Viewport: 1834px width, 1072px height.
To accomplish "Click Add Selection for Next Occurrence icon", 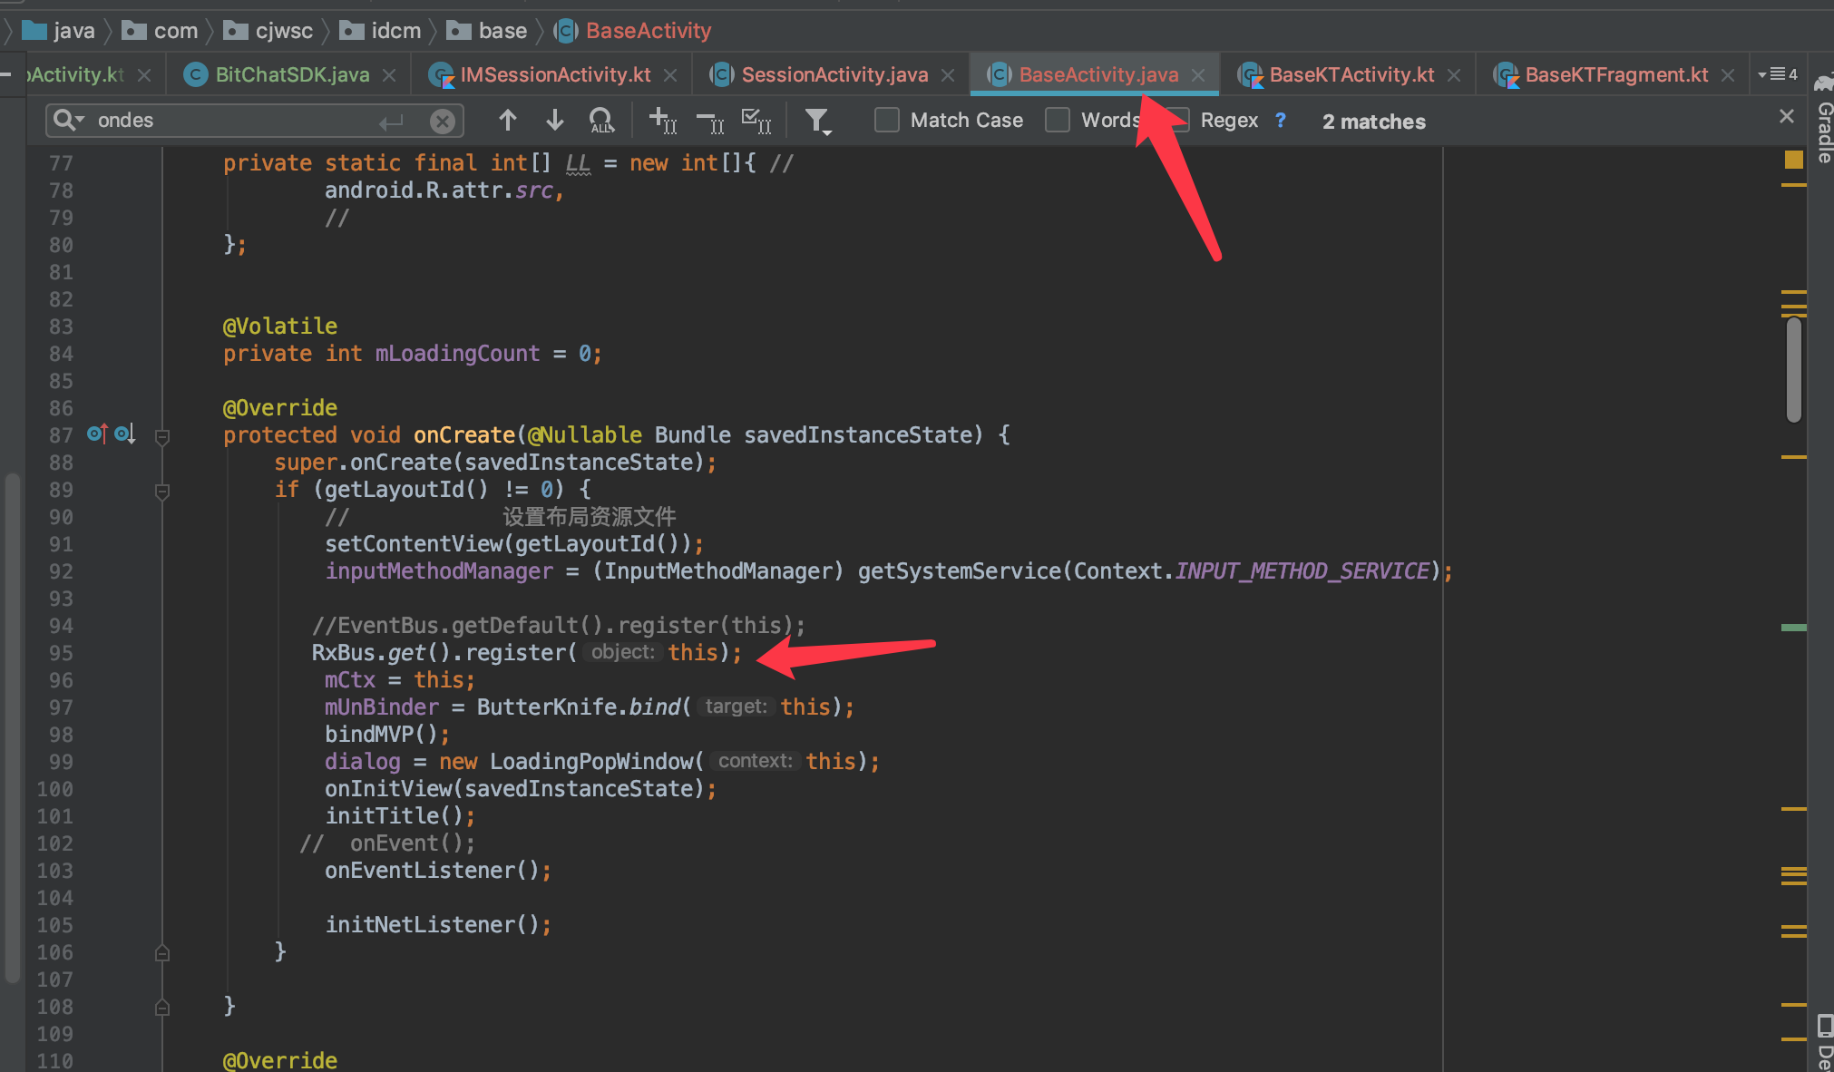I will coord(664,120).
